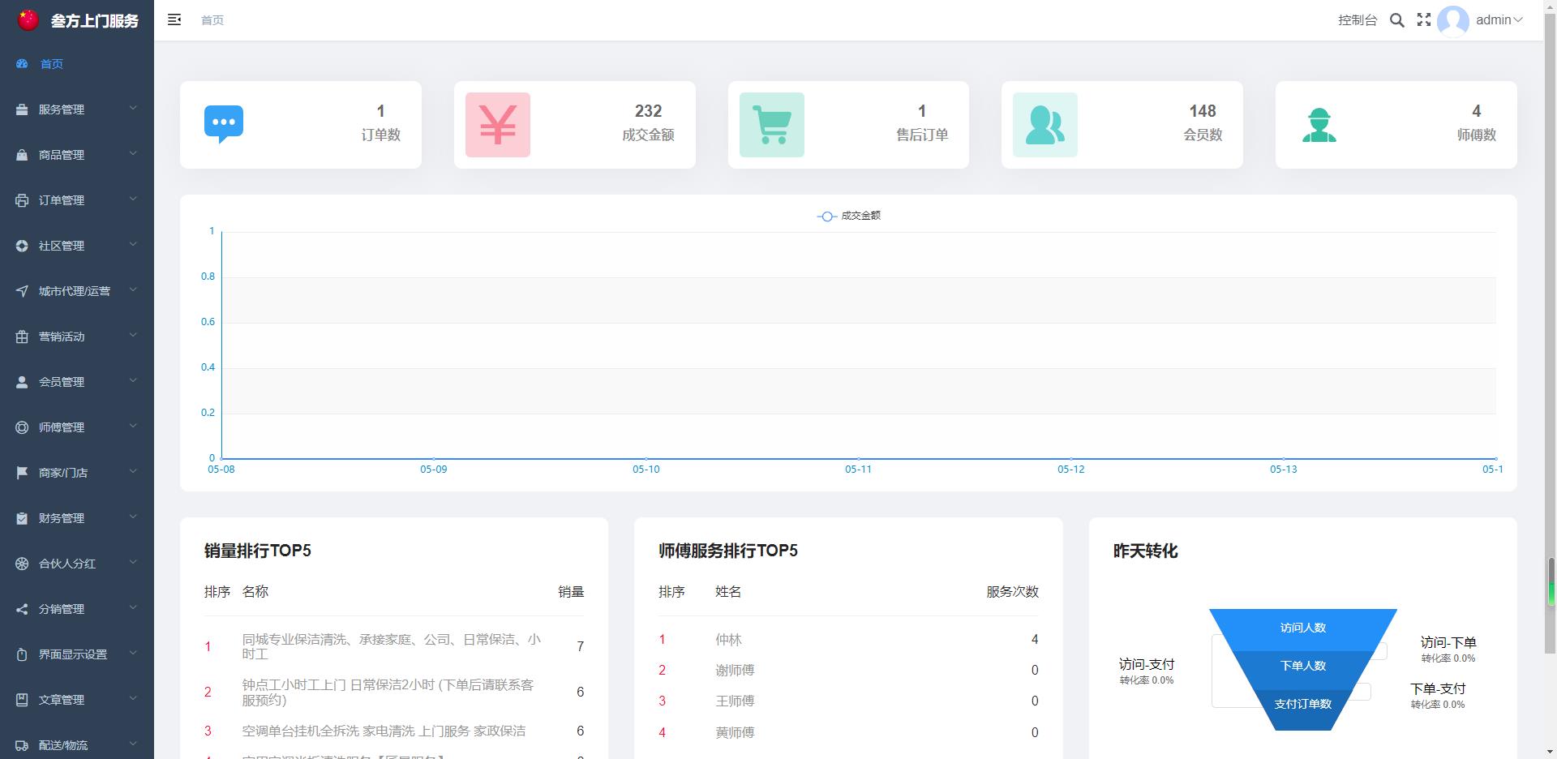The height and width of the screenshot is (759, 1557).
Task: Expand the 商品管理 chevron
Action: 133,154
